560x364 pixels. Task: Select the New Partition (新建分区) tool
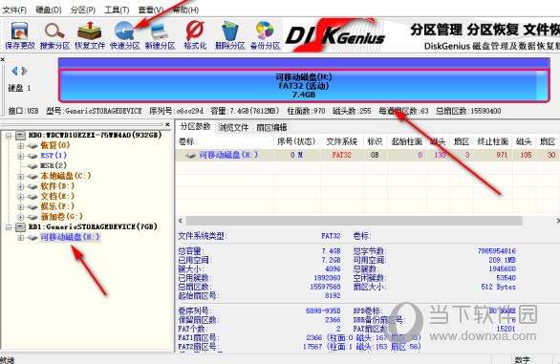pos(160,35)
